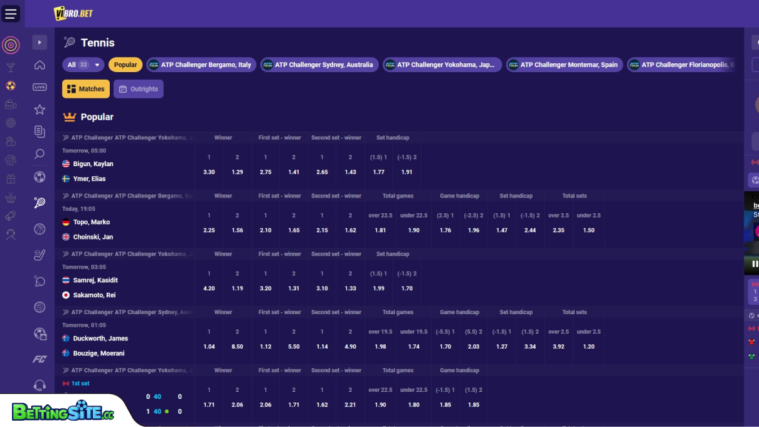Collapse the sidebar with the arrow button

(40, 42)
